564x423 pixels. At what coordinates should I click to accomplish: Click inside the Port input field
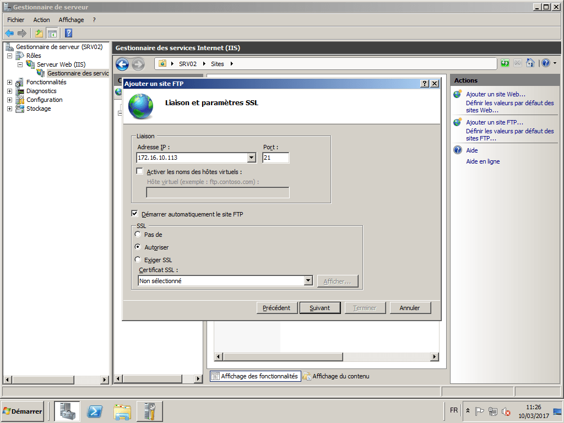(275, 158)
